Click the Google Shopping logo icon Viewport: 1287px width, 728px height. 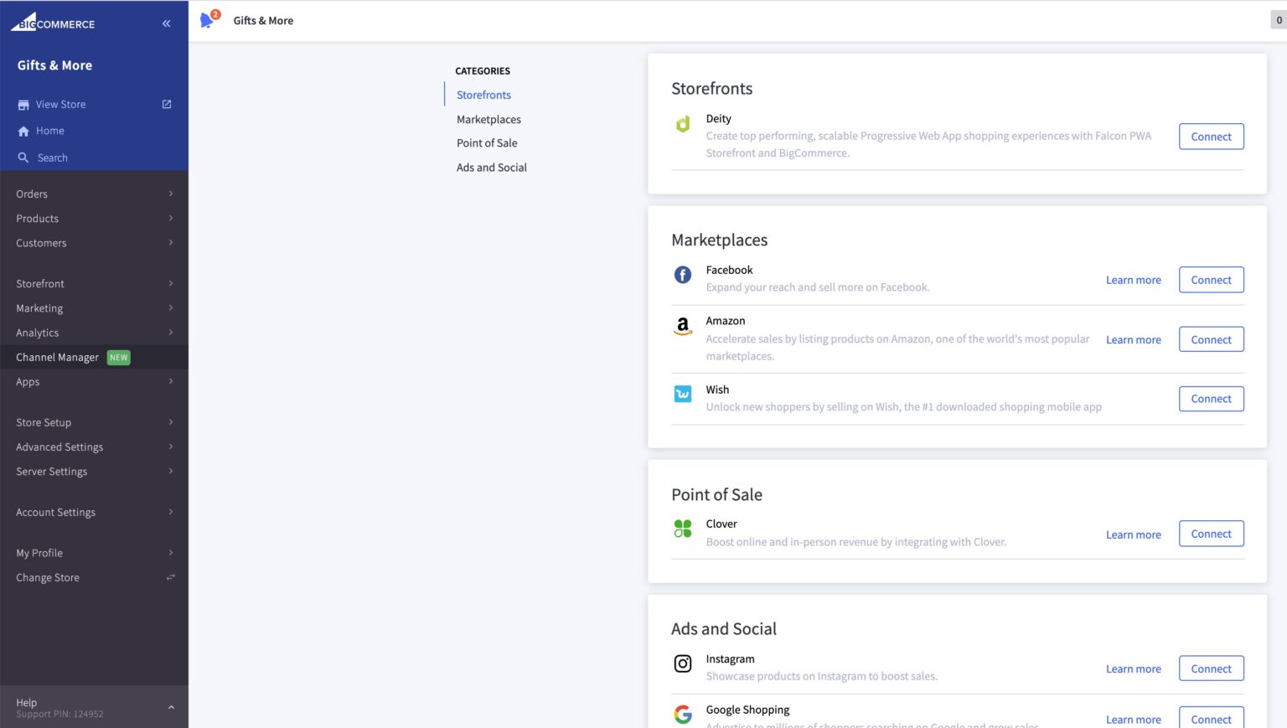pos(683,714)
